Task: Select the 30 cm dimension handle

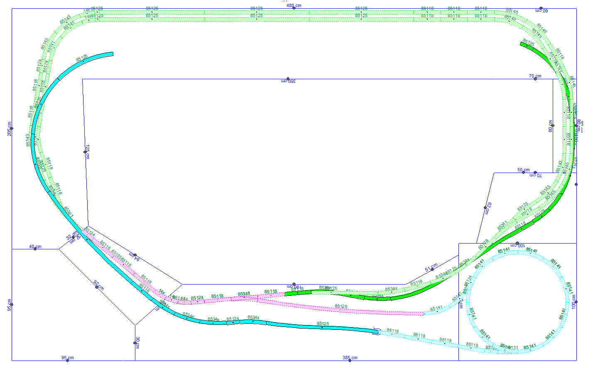Action: coord(135,343)
